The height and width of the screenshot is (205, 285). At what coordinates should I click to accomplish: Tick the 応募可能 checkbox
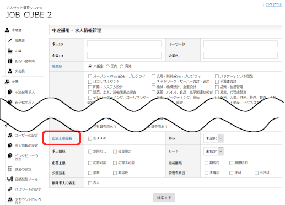click(x=90, y=163)
